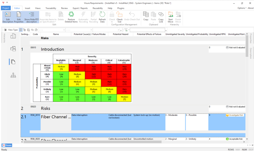Screen dimensions: 254x151
Task: Switch to the linked view type icon
Action: tap(32, 30)
